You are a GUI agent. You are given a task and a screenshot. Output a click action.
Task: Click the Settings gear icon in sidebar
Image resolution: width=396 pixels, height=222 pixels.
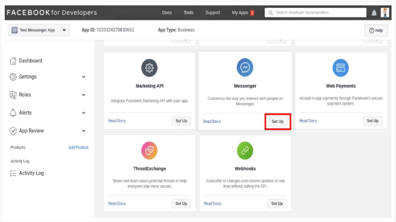pyautogui.click(x=13, y=77)
